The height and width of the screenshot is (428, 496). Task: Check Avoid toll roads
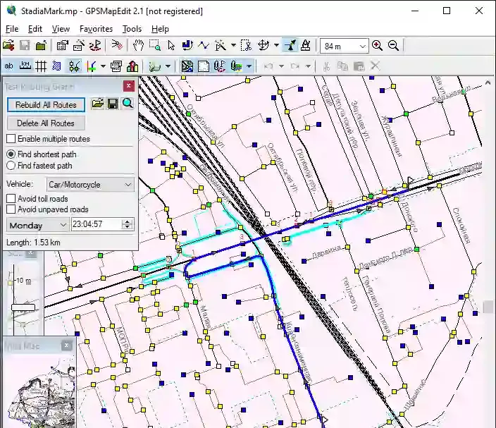11,199
